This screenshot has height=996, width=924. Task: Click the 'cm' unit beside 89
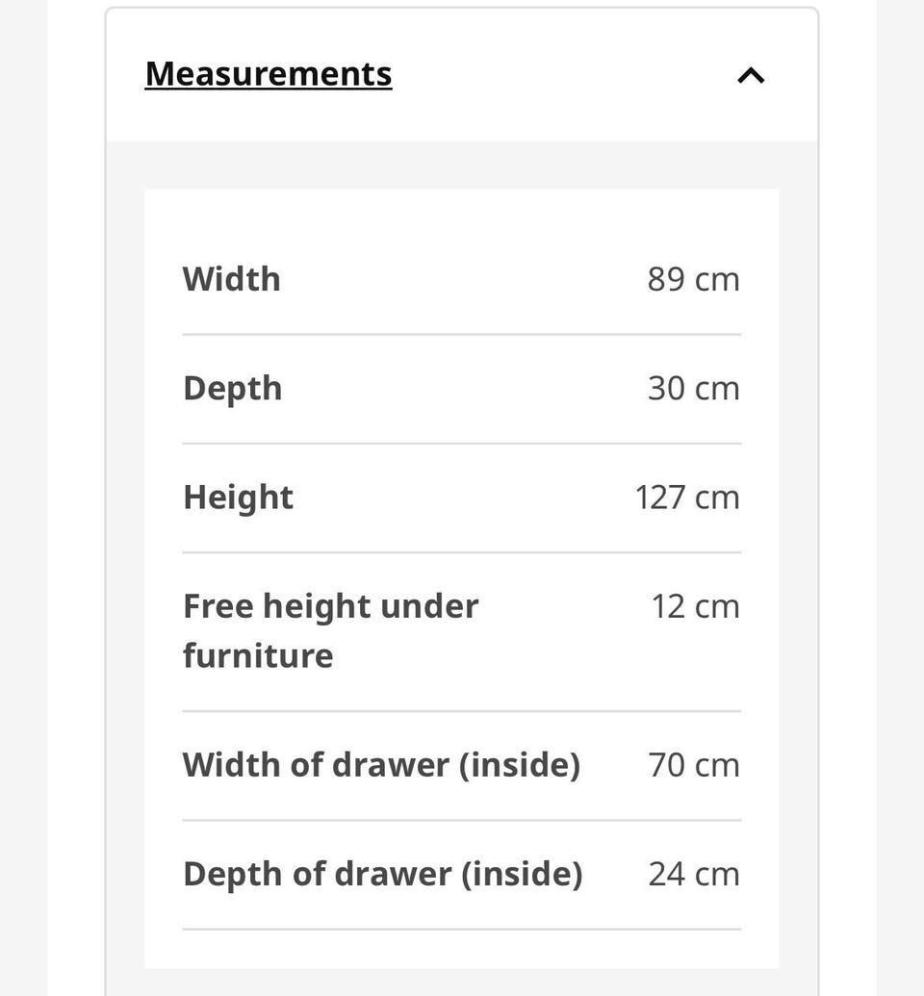tap(717, 280)
